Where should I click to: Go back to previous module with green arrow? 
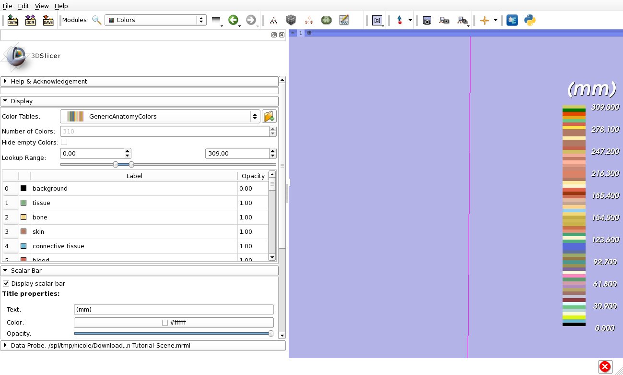pyautogui.click(x=233, y=20)
